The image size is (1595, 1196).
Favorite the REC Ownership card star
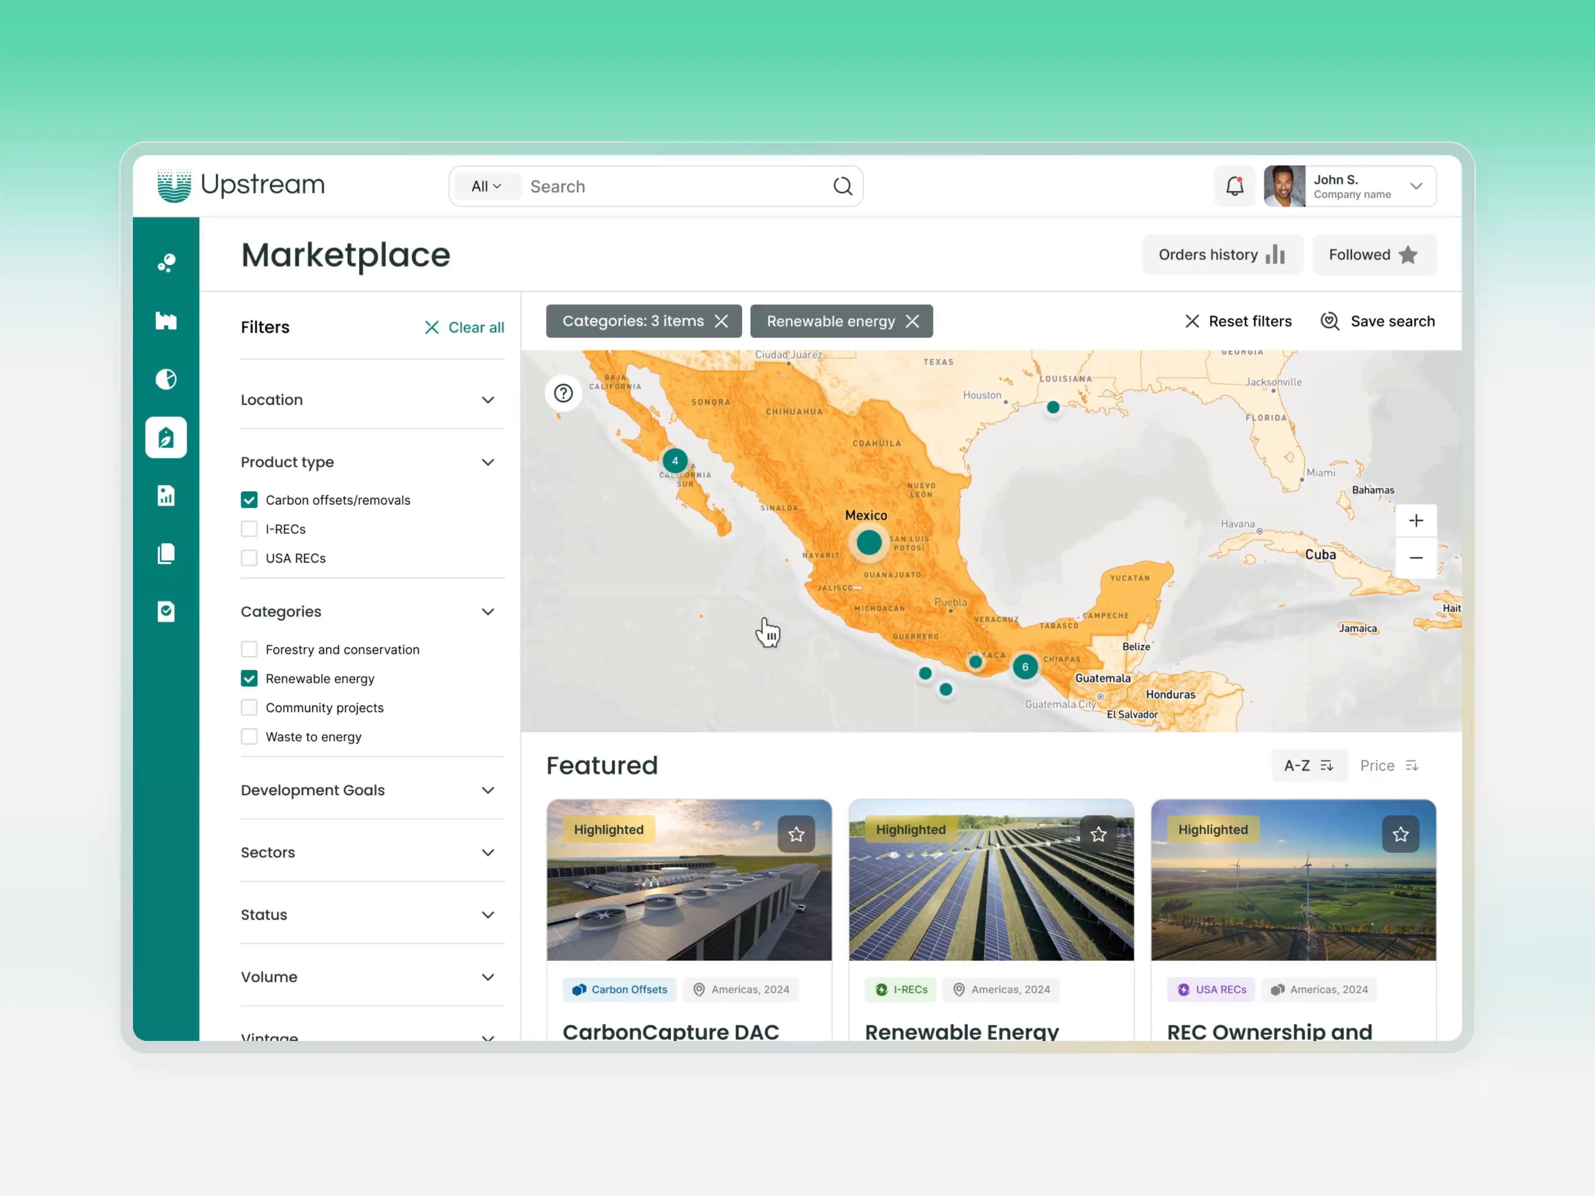[x=1400, y=834]
